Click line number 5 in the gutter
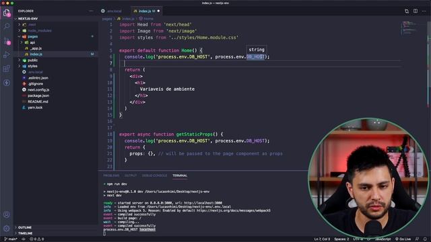 (x=110, y=50)
